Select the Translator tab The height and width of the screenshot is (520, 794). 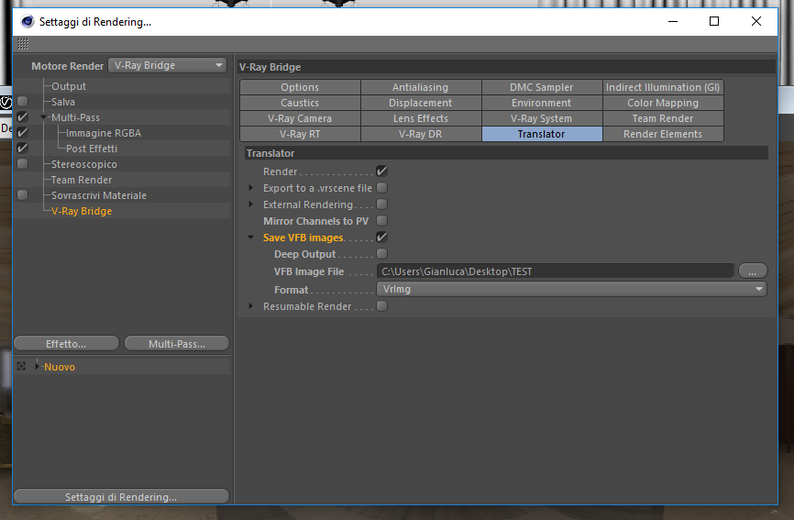(x=541, y=134)
